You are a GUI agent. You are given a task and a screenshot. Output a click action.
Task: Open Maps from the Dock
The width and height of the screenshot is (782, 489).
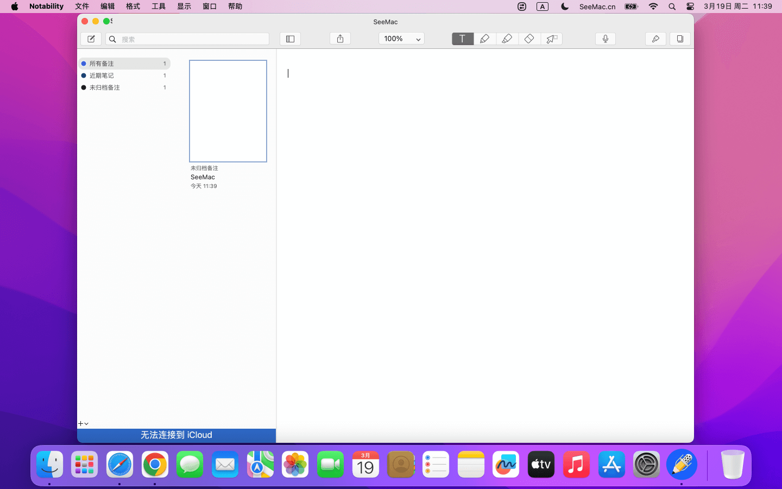point(260,465)
